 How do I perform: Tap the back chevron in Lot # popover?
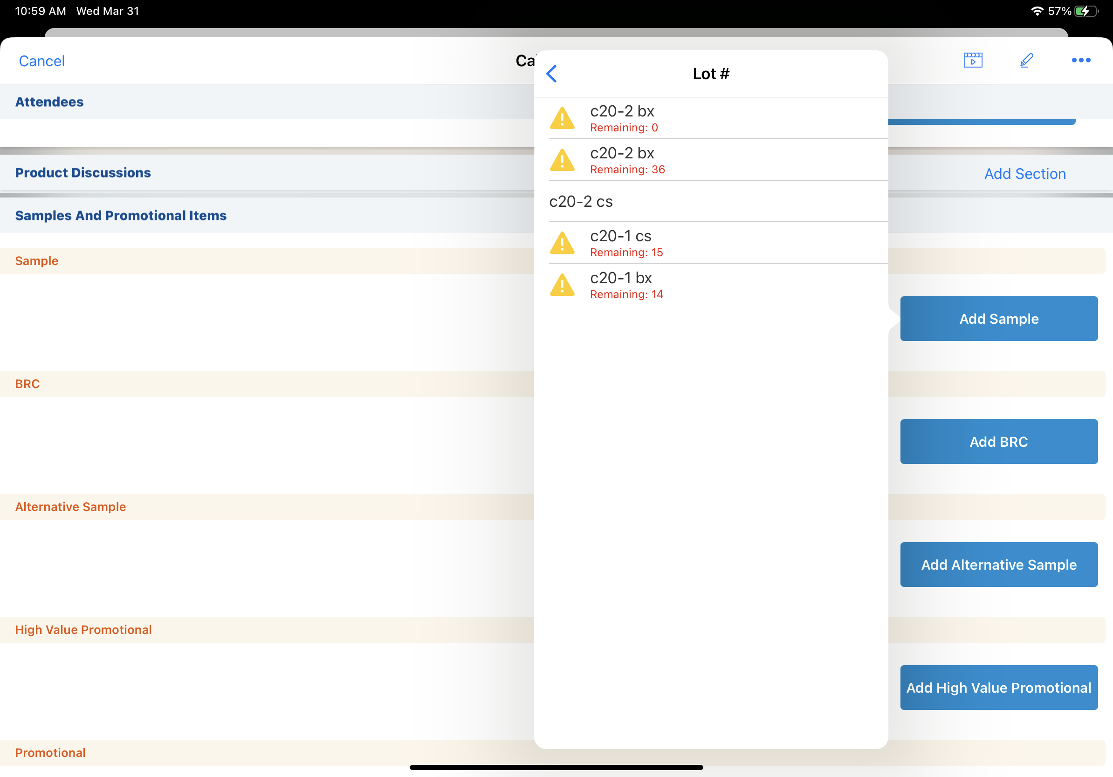[552, 74]
